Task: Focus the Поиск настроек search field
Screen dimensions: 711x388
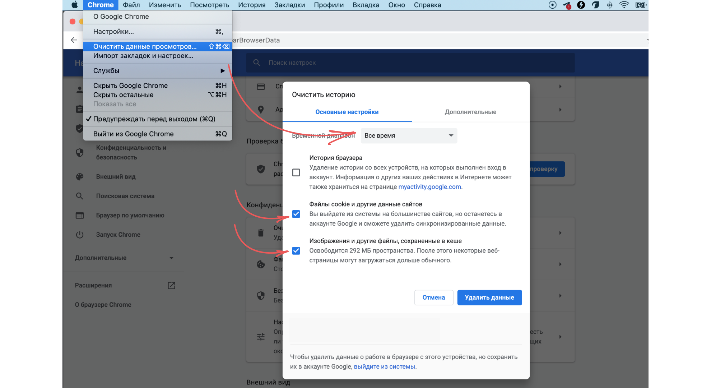Action: pos(410,63)
